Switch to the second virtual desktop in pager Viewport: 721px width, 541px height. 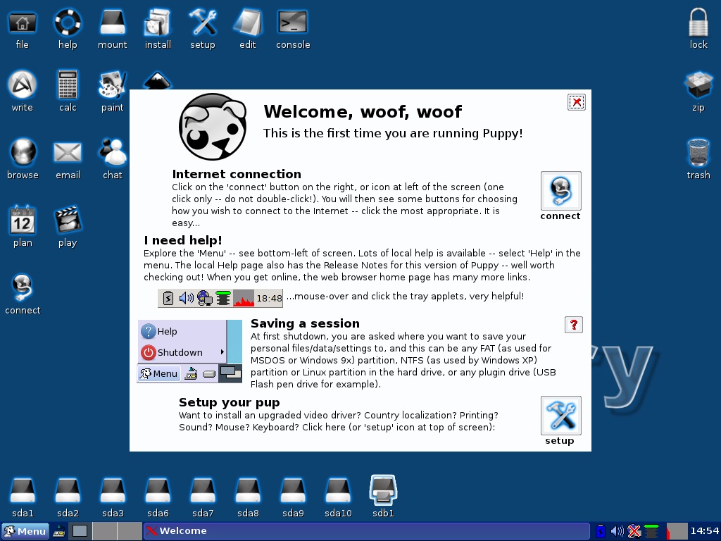(x=105, y=531)
